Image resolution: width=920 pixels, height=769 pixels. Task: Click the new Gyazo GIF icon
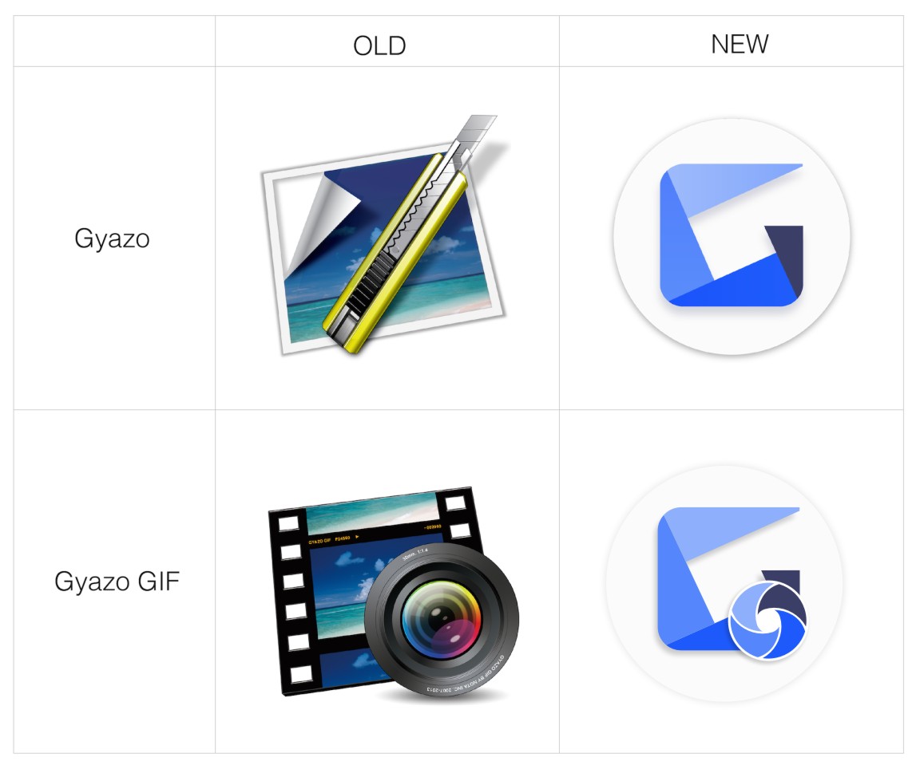pos(731,583)
